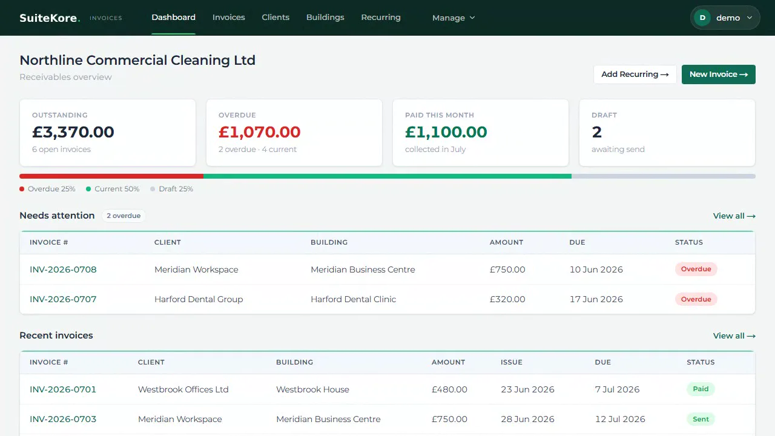
Task: Click the green current segment of bar
Action: coord(387,176)
